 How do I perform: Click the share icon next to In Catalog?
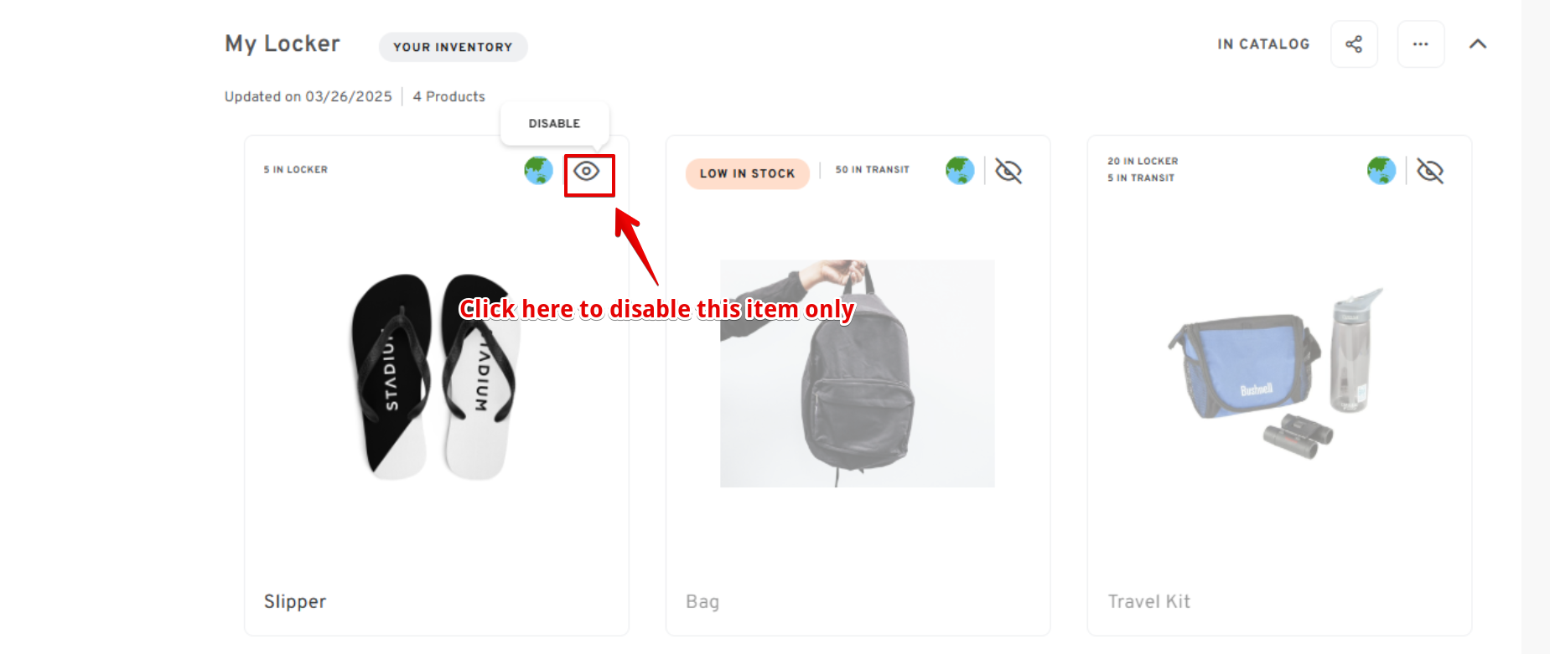1354,44
